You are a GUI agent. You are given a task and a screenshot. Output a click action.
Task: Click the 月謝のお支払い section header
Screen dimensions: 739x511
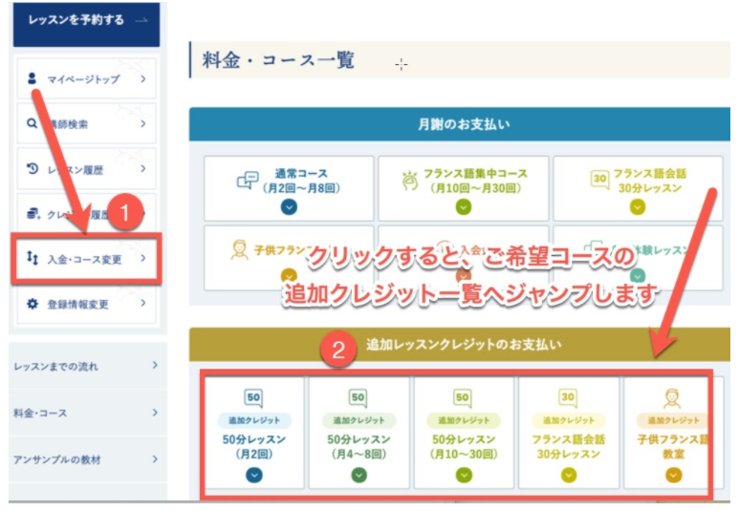click(463, 124)
